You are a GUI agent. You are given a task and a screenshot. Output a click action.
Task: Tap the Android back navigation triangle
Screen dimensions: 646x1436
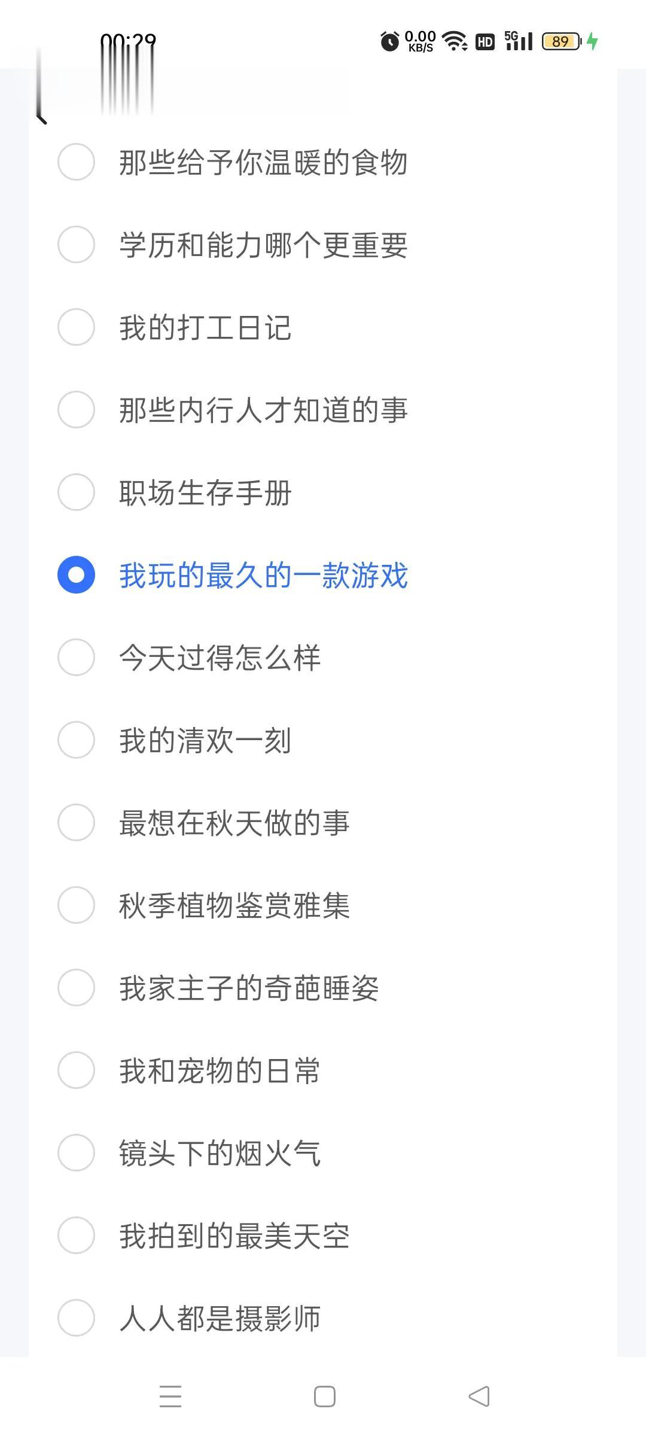[x=479, y=1397]
